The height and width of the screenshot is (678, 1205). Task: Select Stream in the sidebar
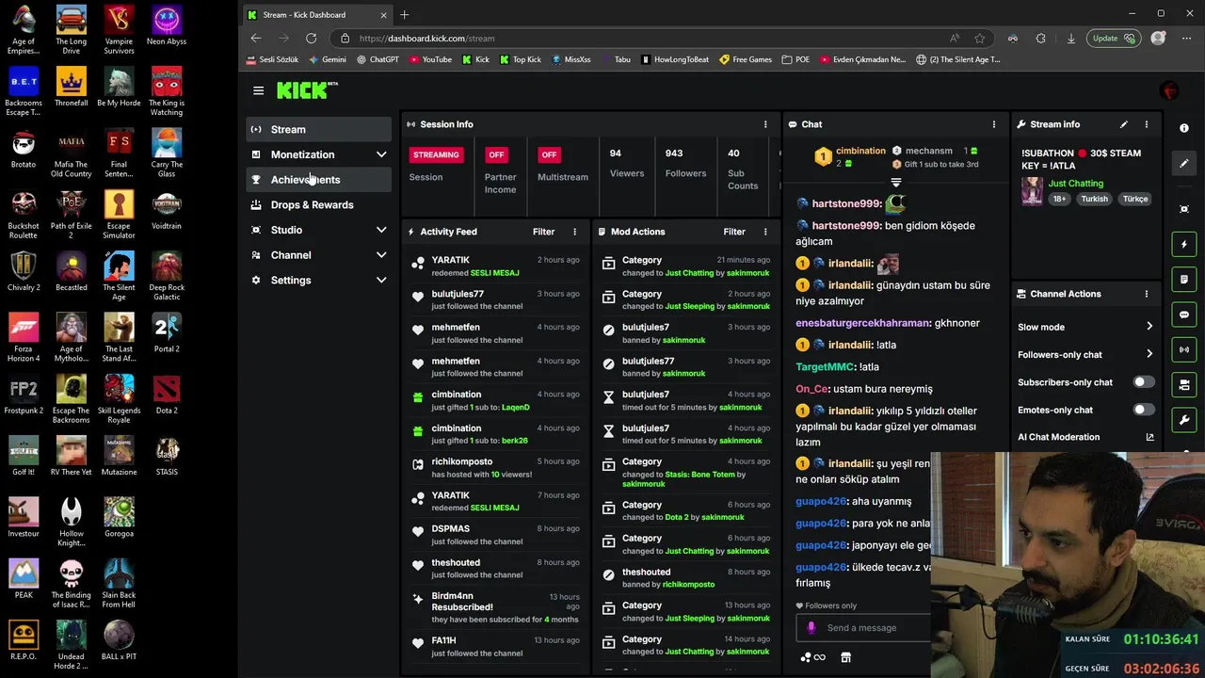click(x=319, y=129)
